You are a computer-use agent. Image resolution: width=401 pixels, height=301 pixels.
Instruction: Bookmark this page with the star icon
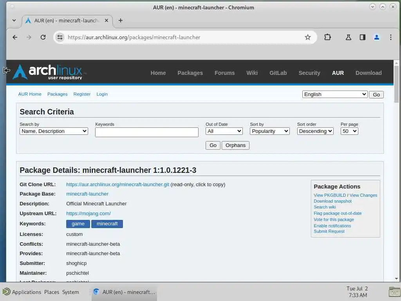pos(308,37)
